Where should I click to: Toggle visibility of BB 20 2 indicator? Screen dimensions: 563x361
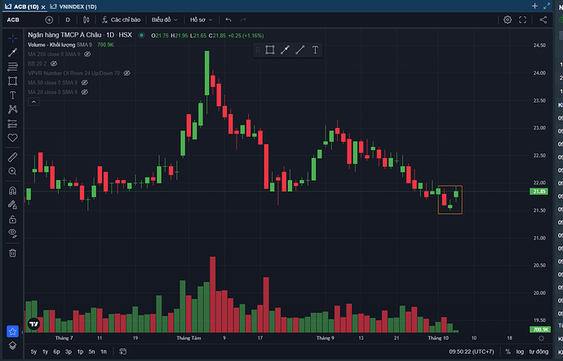coord(54,64)
